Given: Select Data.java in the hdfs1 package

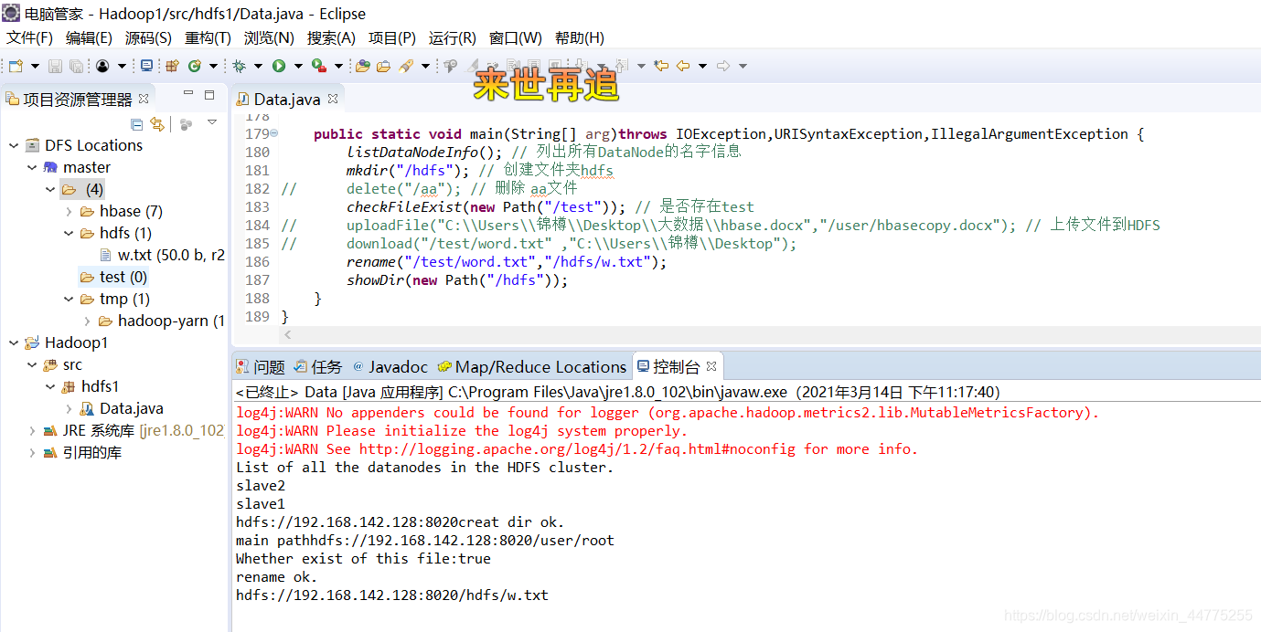Looking at the screenshot, I should [123, 408].
